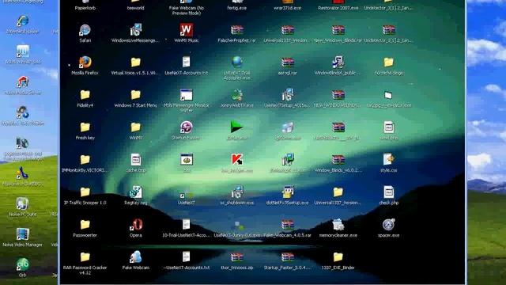Select the --UseNeXT-Accounts.txt file
506x285 pixels.
[x=187, y=256]
